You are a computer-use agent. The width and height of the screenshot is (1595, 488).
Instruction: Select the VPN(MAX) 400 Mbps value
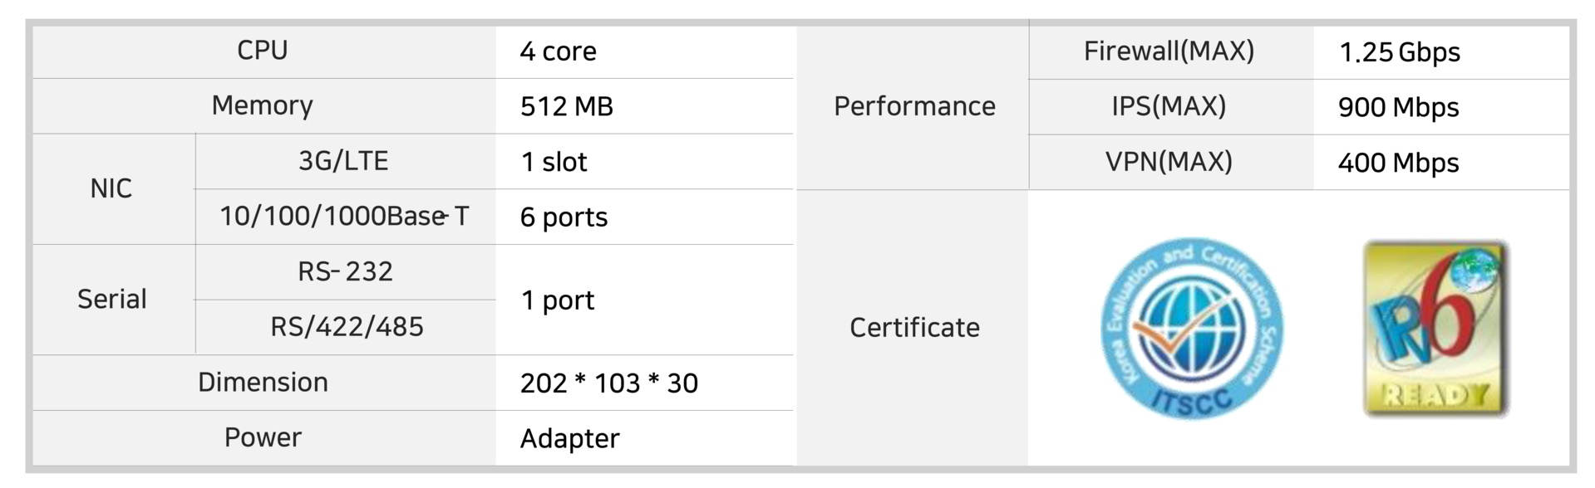(x=1399, y=163)
